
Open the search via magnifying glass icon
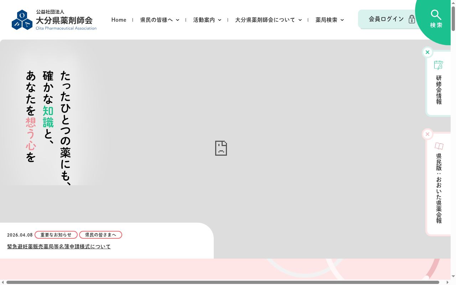coord(436,15)
